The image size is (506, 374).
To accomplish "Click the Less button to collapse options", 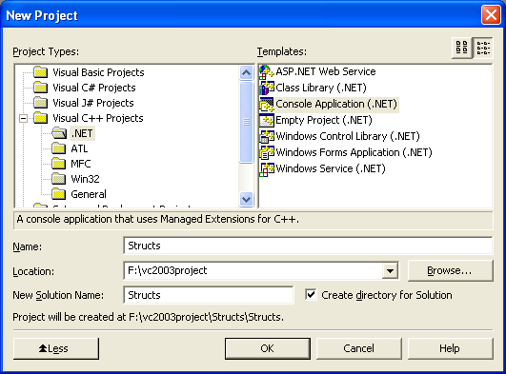I will click(x=56, y=348).
